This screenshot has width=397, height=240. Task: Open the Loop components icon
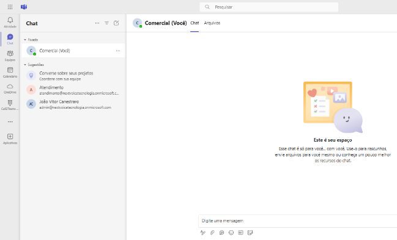(221, 233)
